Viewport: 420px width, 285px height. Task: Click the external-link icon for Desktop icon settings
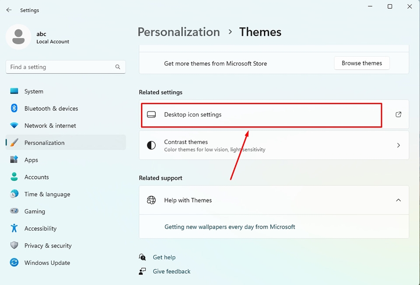[x=398, y=114]
